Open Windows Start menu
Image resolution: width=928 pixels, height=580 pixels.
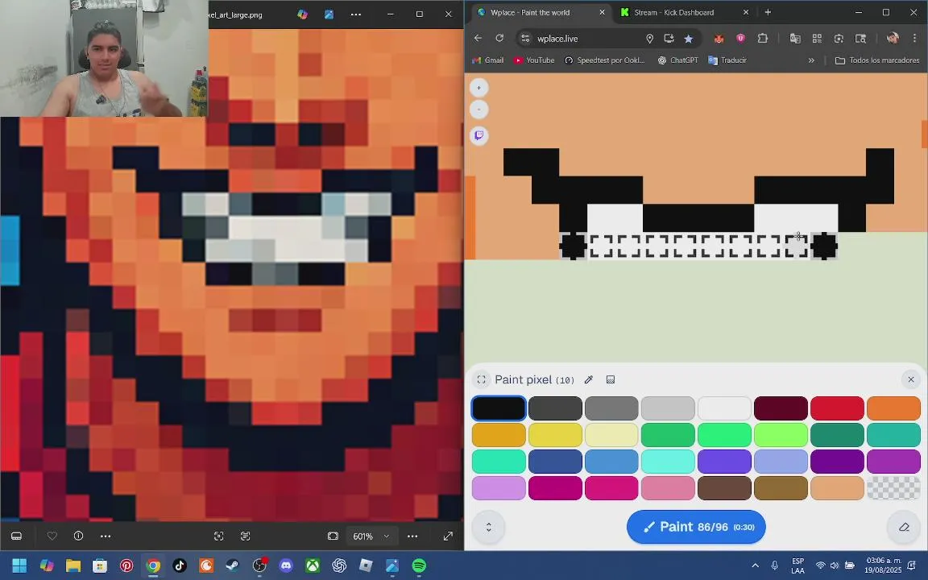[19, 565]
